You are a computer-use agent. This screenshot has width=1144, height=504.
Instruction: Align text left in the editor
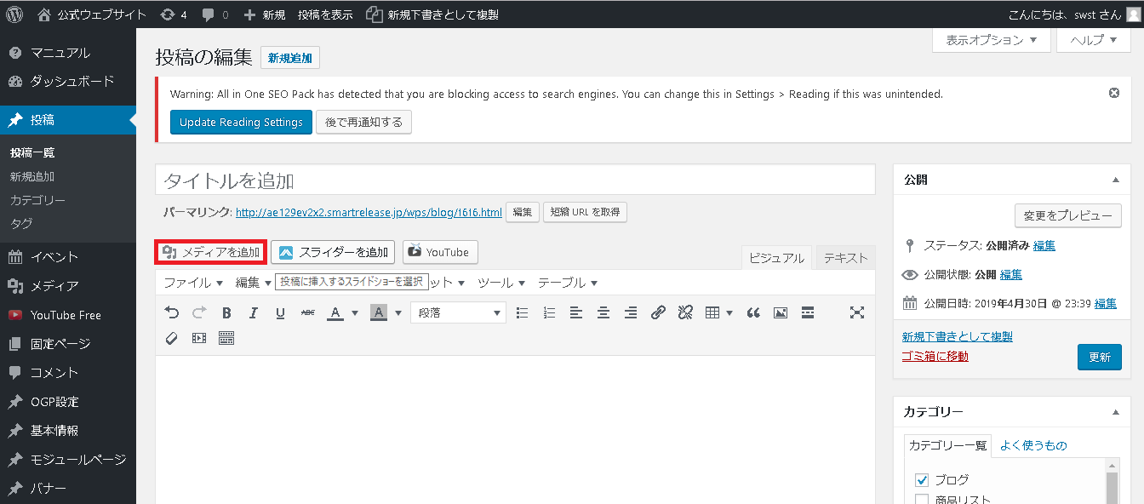pos(576,312)
